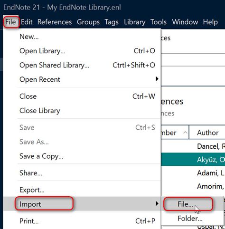Select Save a Copy... entry
Screen dimensions: 225x229
82,156
